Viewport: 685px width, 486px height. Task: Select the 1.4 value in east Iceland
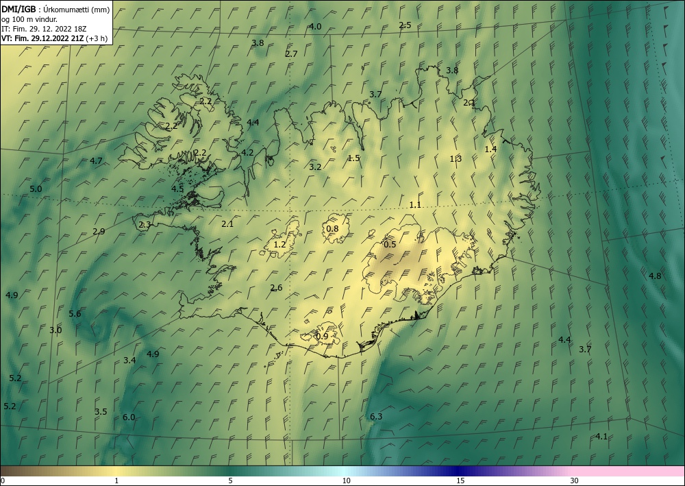coord(490,149)
